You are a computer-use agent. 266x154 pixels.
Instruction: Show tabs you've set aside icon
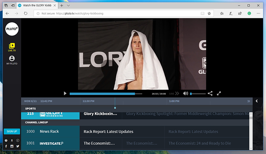tap(6, 6)
